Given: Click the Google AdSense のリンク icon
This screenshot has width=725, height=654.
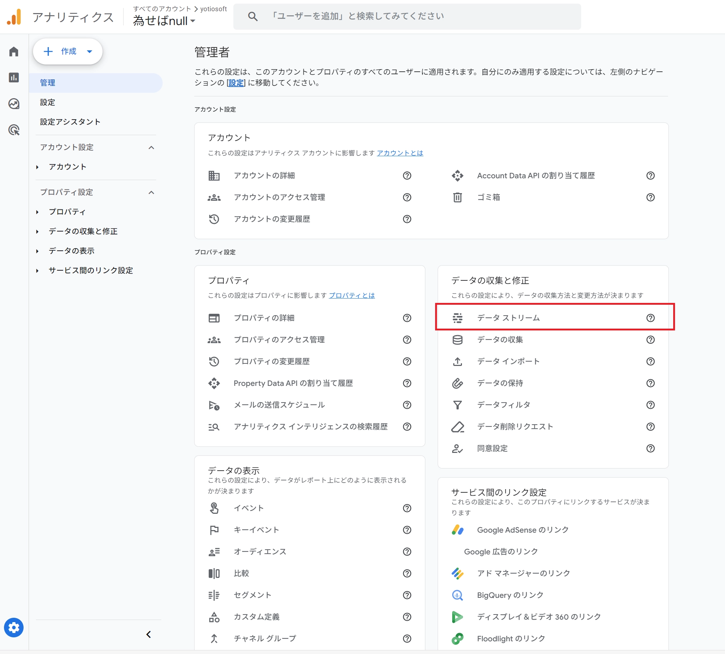Looking at the screenshot, I should pos(458,530).
